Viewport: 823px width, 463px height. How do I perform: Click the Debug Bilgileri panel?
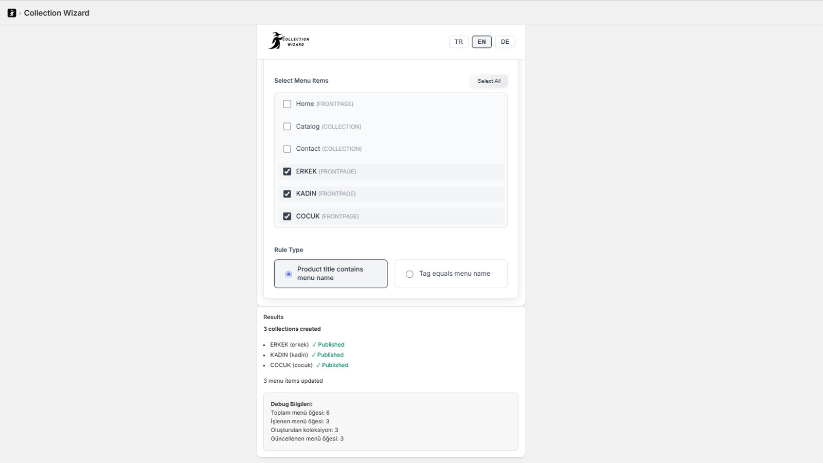(390, 422)
